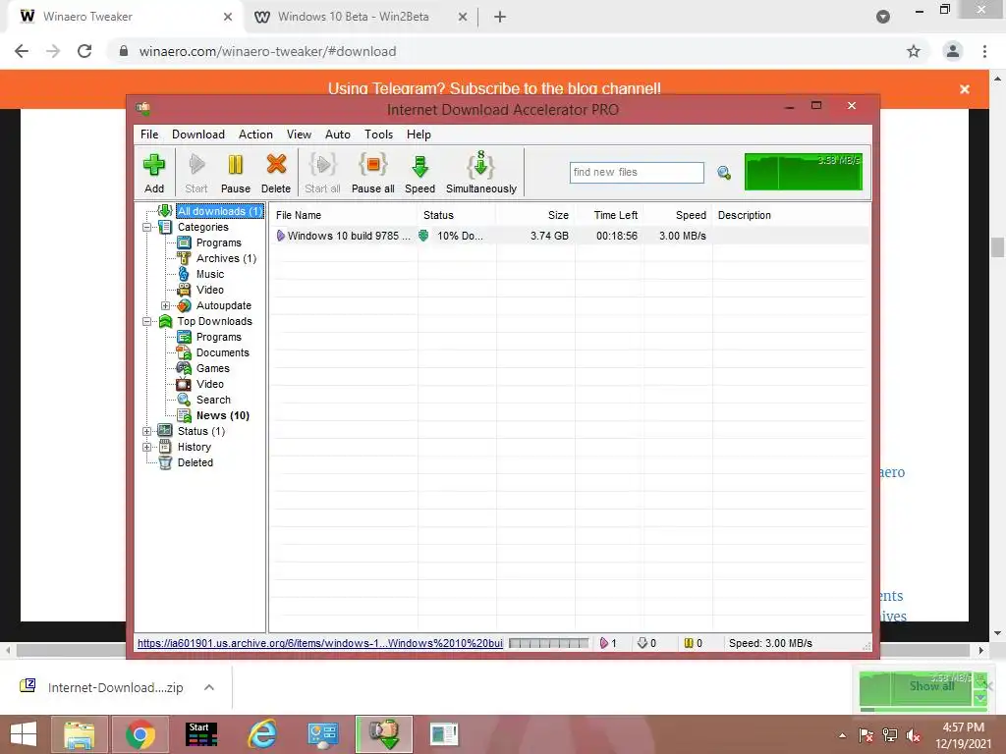The width and height of the screenshot is (1006, 754).
Task: Click the muted volume tray icon
Action: point(914,735)
